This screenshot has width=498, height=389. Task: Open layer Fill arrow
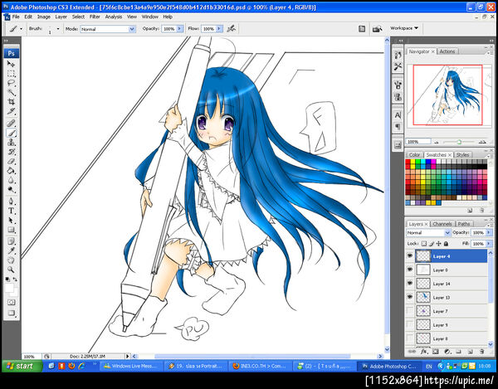pyautogui.click(x=489, y=244)
